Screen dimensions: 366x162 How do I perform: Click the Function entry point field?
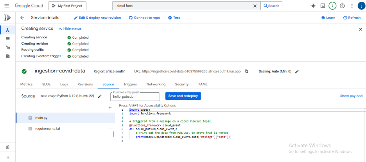pos(135,96)
